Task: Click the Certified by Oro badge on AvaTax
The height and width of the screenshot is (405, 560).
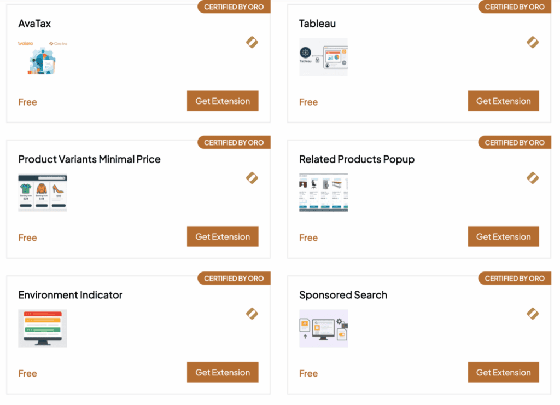Action: click(234, 7)
